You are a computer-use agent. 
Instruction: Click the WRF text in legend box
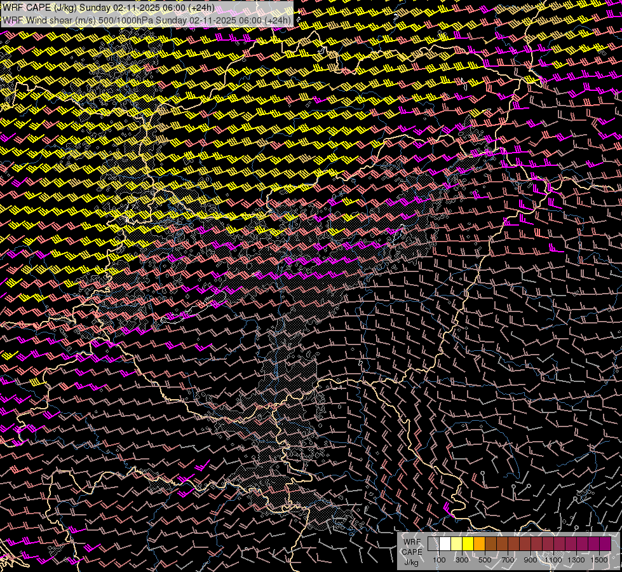point(412,542)
